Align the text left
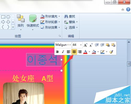The width and height of the screenshot is (131, 104). 69,52
